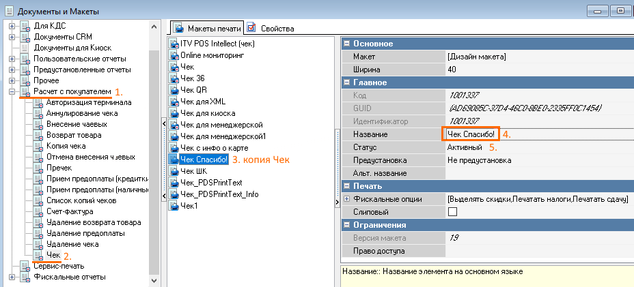Click the Чек_PDSPrintText layout icon
634x287 pixels.
click(x=174, y=183)
